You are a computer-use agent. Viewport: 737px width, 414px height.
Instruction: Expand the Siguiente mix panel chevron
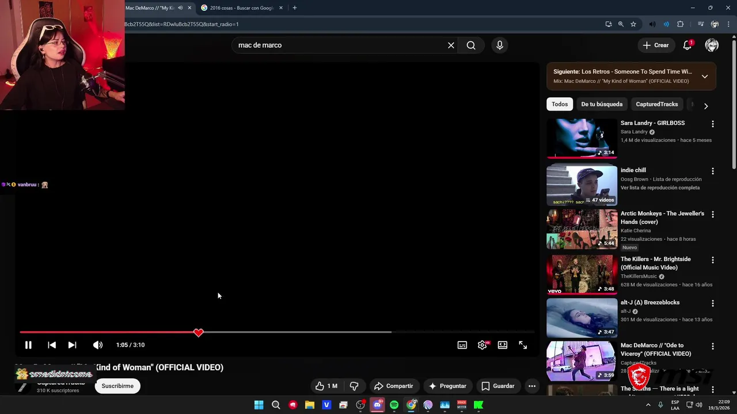705,76
